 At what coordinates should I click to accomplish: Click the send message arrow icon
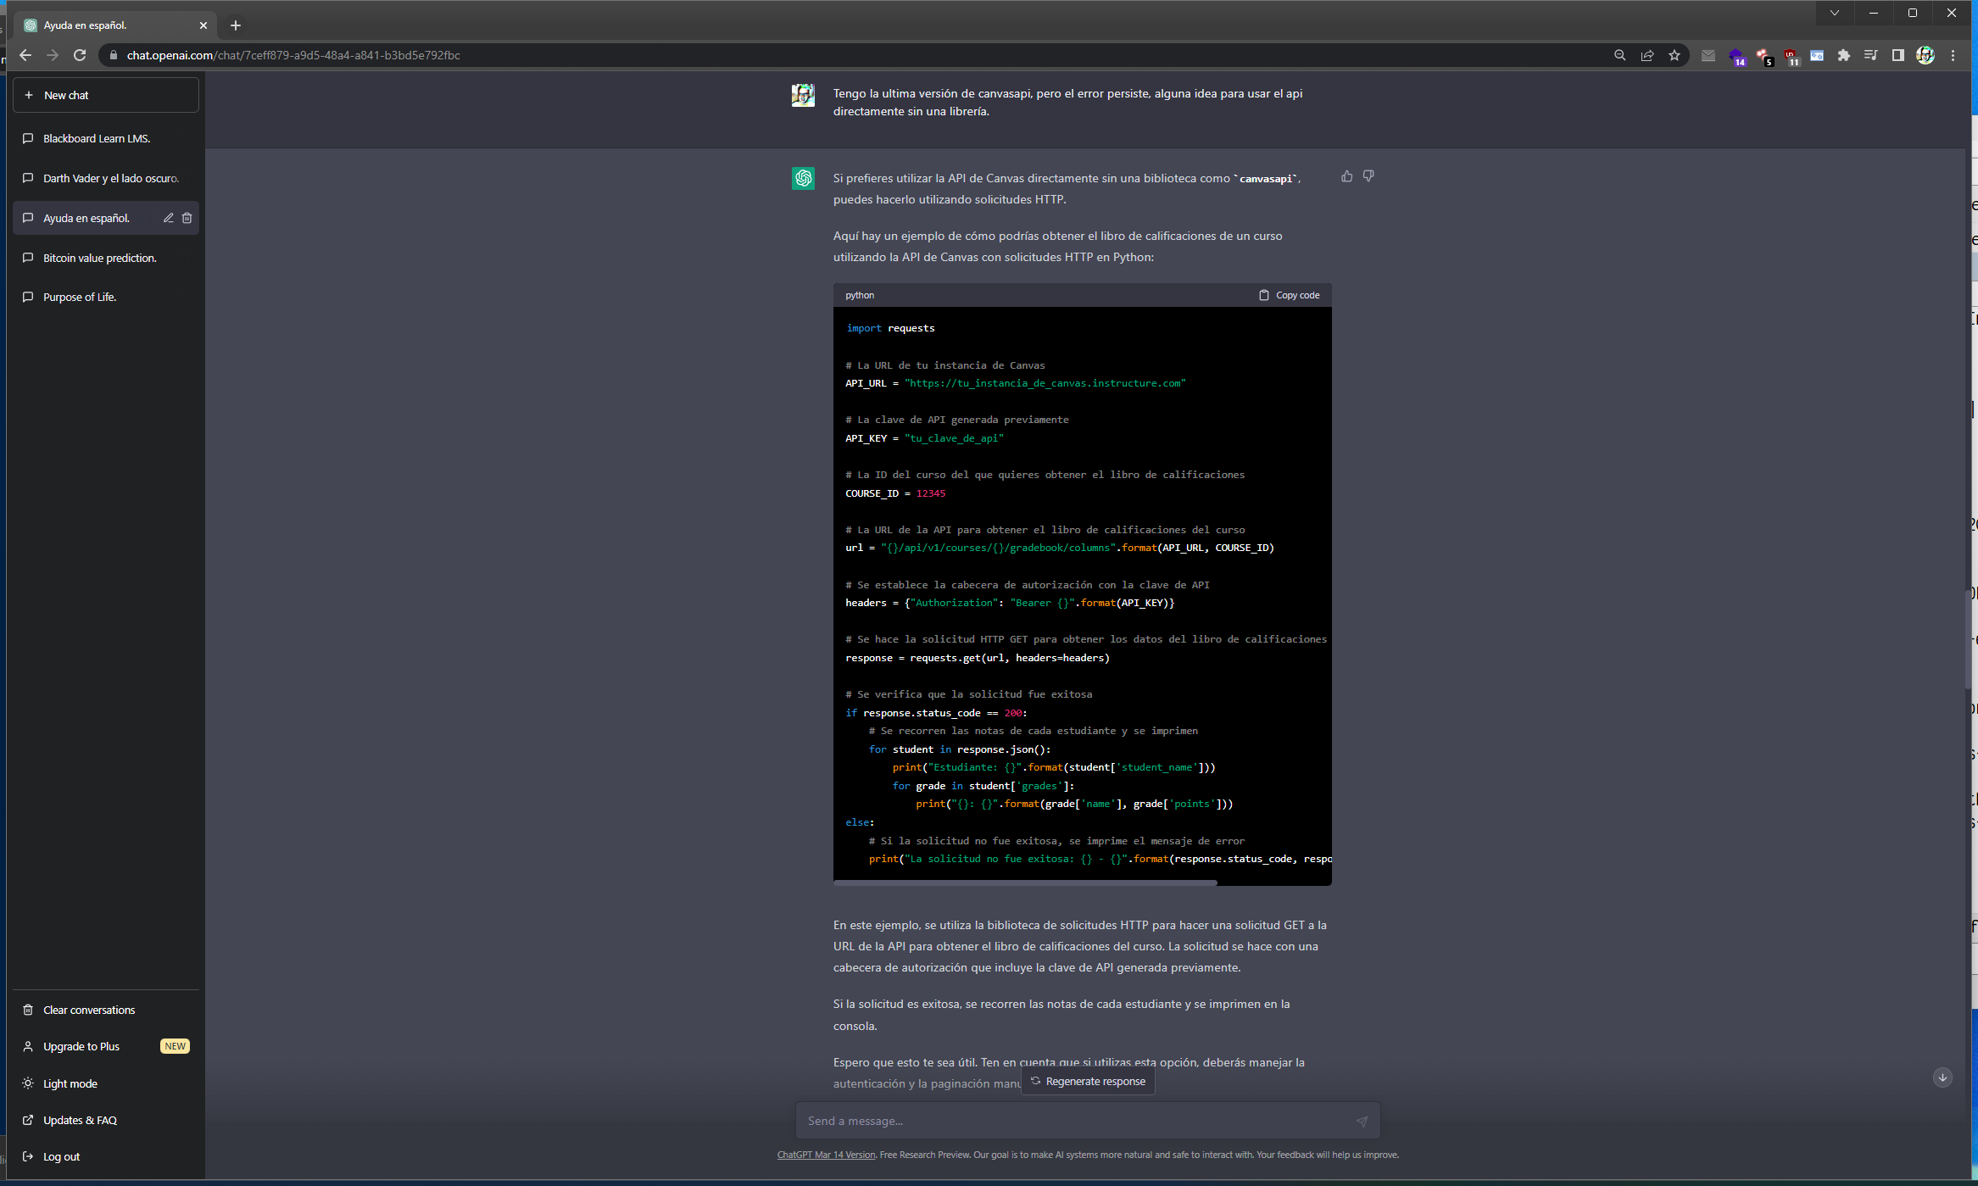(1362, 1121)
